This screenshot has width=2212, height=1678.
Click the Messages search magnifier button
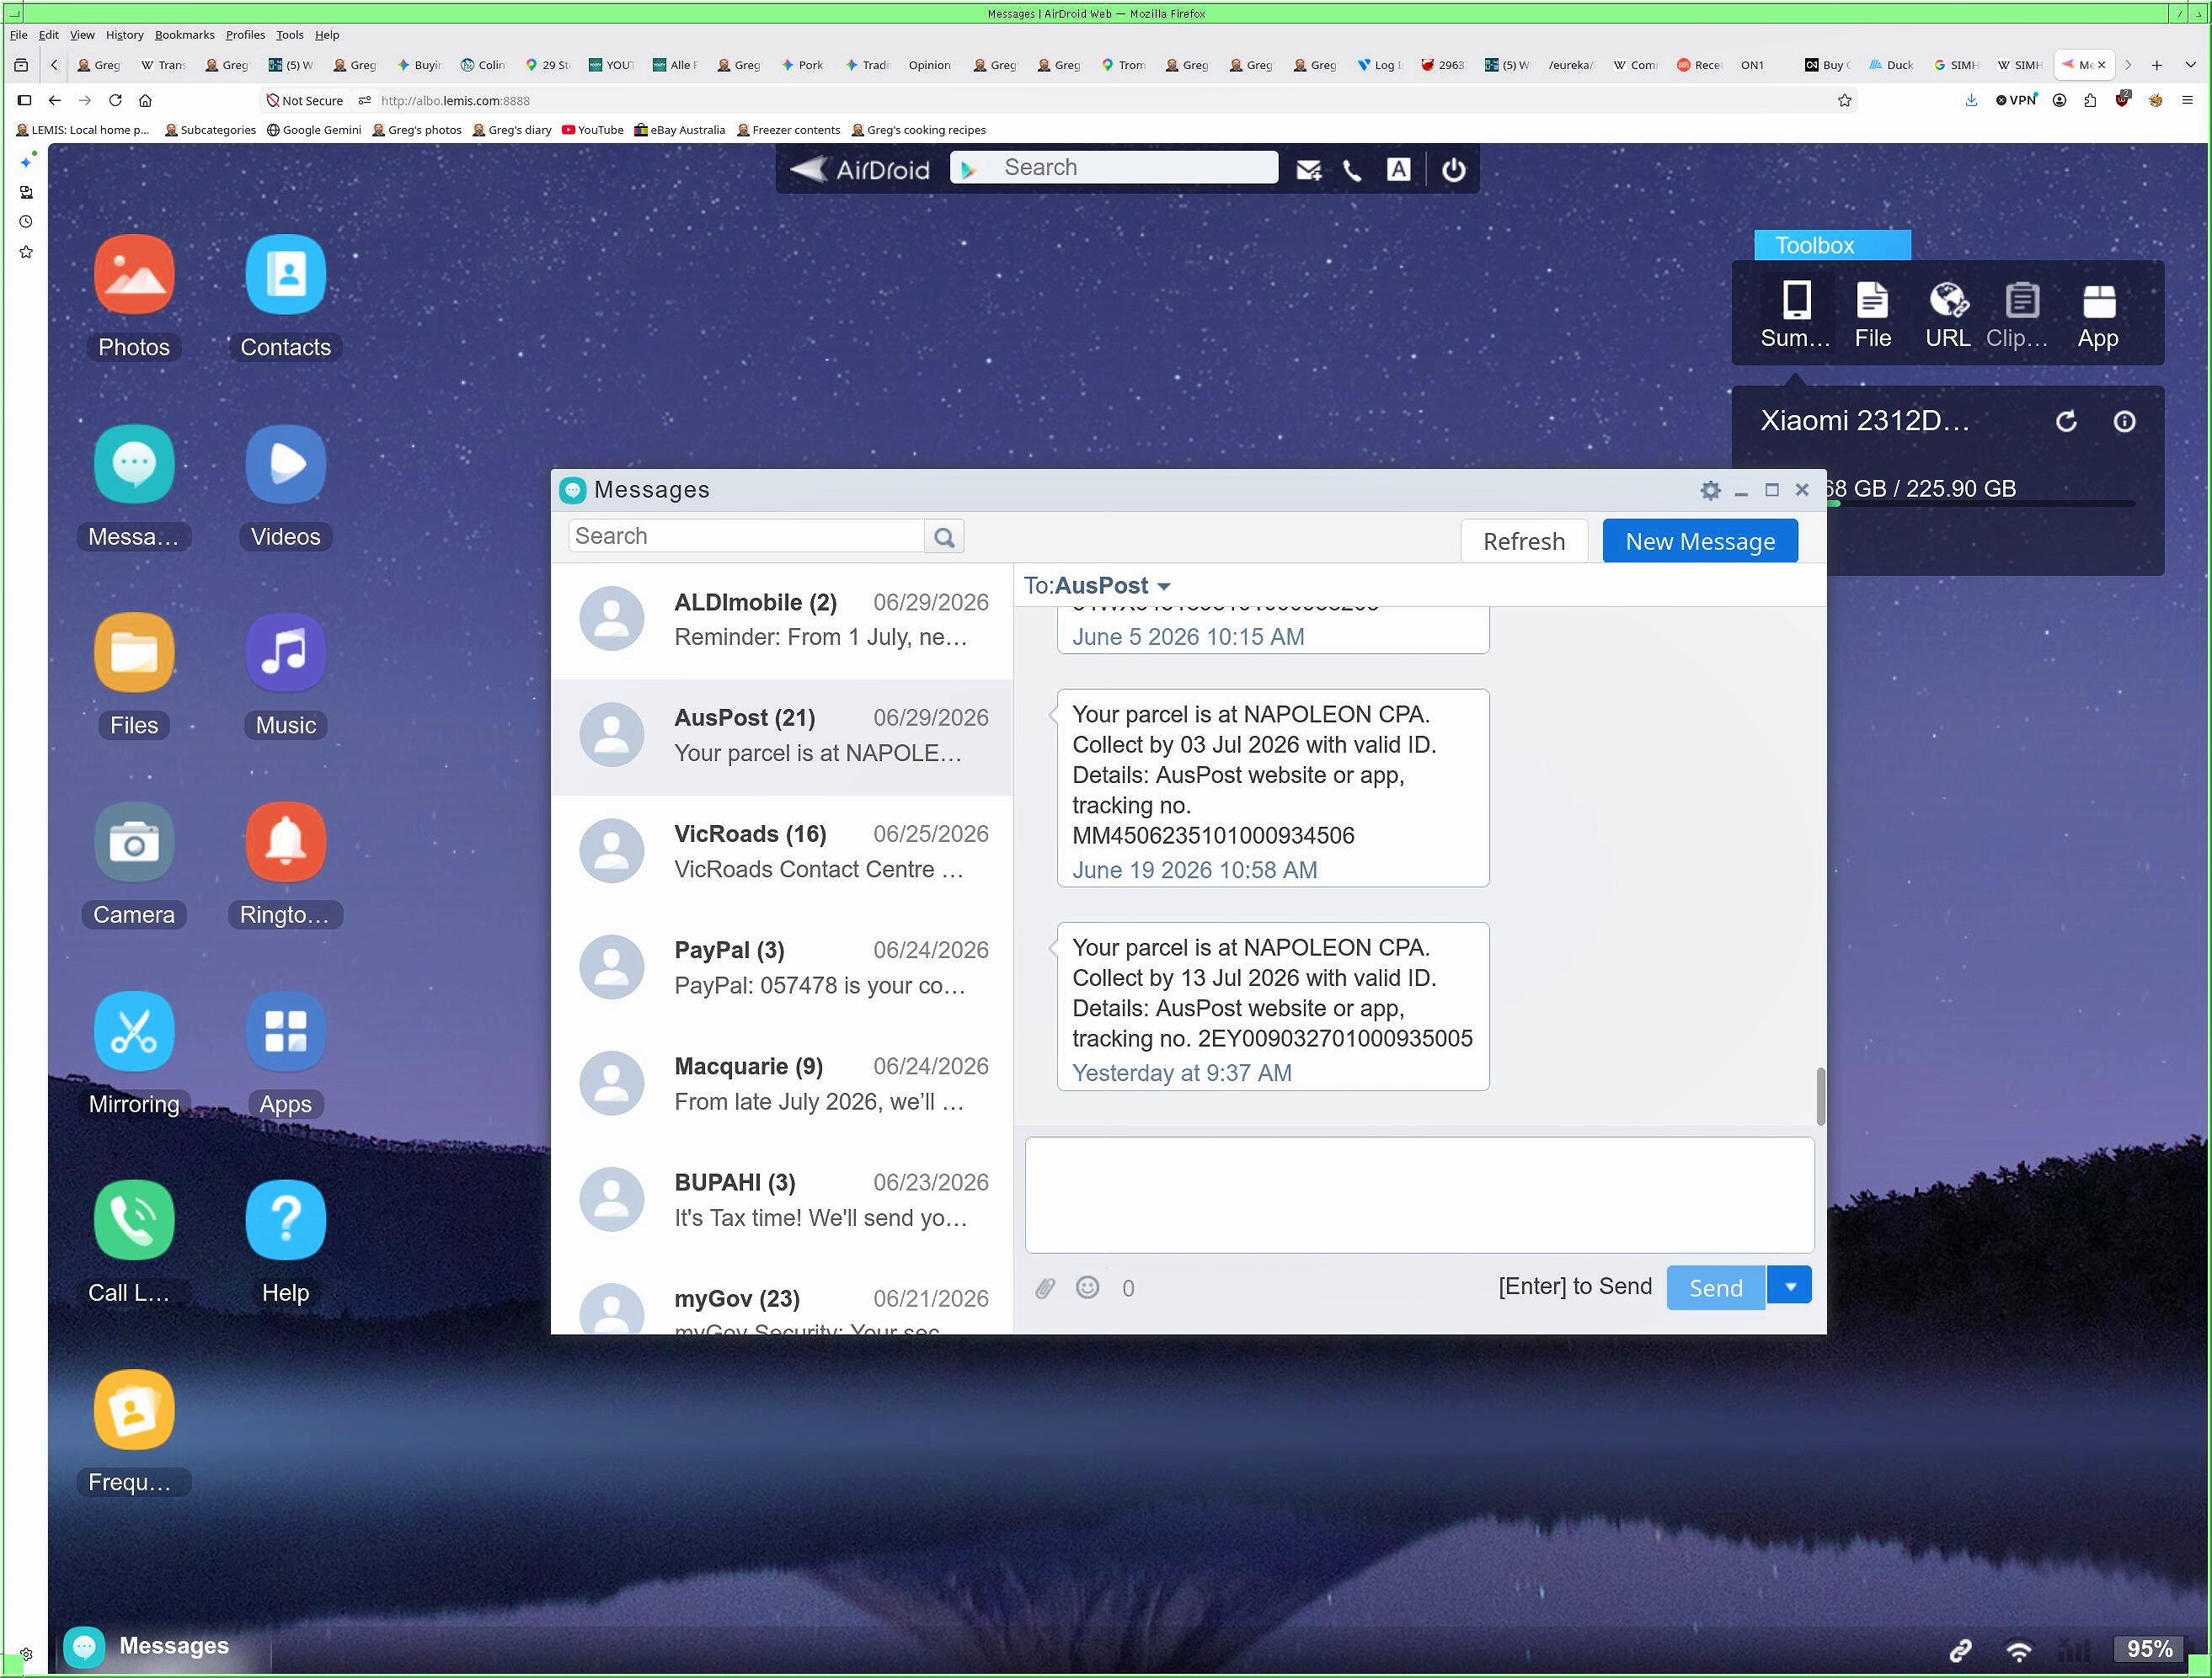944,536
